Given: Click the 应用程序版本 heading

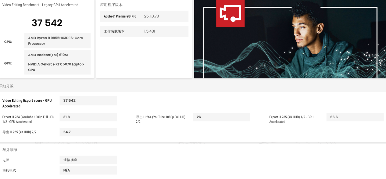Looking at the screenshot, I should tap(111, 5).
